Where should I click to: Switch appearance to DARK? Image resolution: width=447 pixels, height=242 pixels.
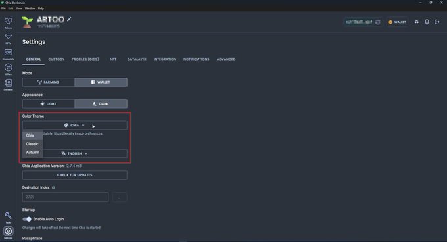(x=101, y=104)
